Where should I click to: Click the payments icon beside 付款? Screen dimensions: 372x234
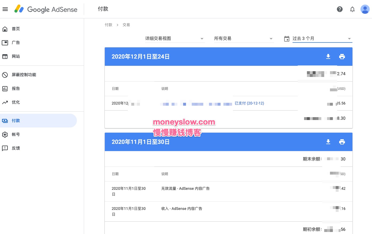tap(5, 121)
